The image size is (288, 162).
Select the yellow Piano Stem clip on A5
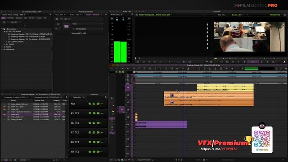point(225,88)
